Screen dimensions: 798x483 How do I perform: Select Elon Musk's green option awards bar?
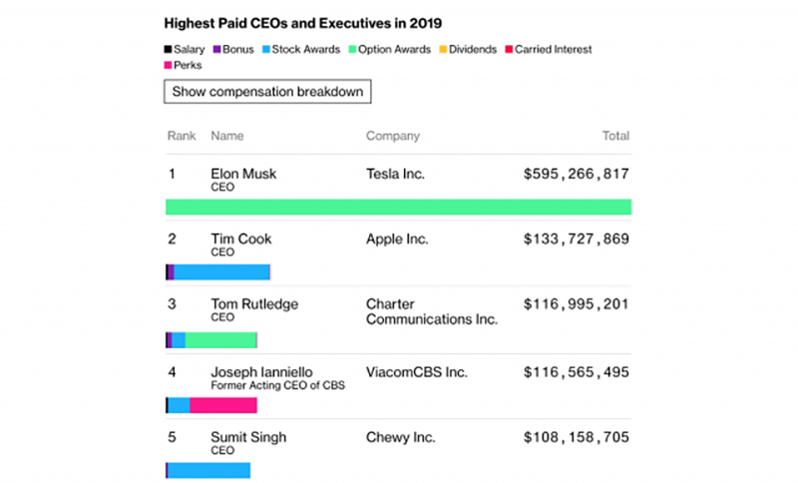pos(398,207)
